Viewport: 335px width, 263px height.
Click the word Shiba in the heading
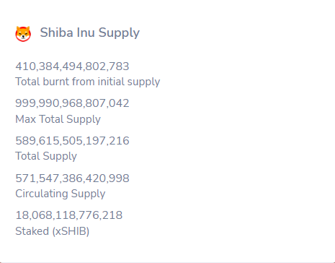coord(56,33)
